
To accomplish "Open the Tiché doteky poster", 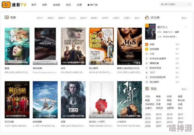I will [x=45, y=46].
